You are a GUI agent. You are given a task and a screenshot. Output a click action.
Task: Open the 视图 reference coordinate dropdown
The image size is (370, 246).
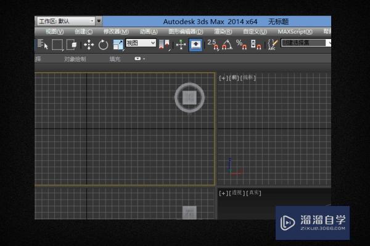pos(141,43)
